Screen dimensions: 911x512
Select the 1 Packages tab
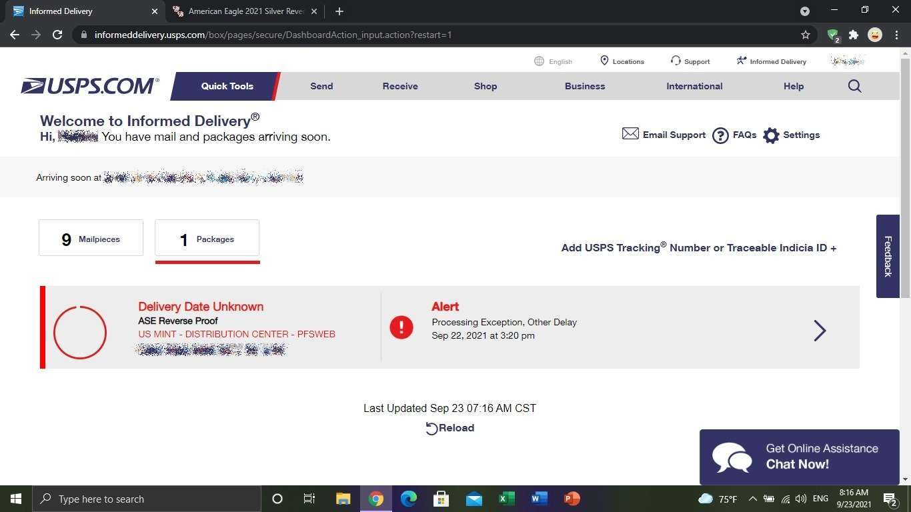(207, 238)
